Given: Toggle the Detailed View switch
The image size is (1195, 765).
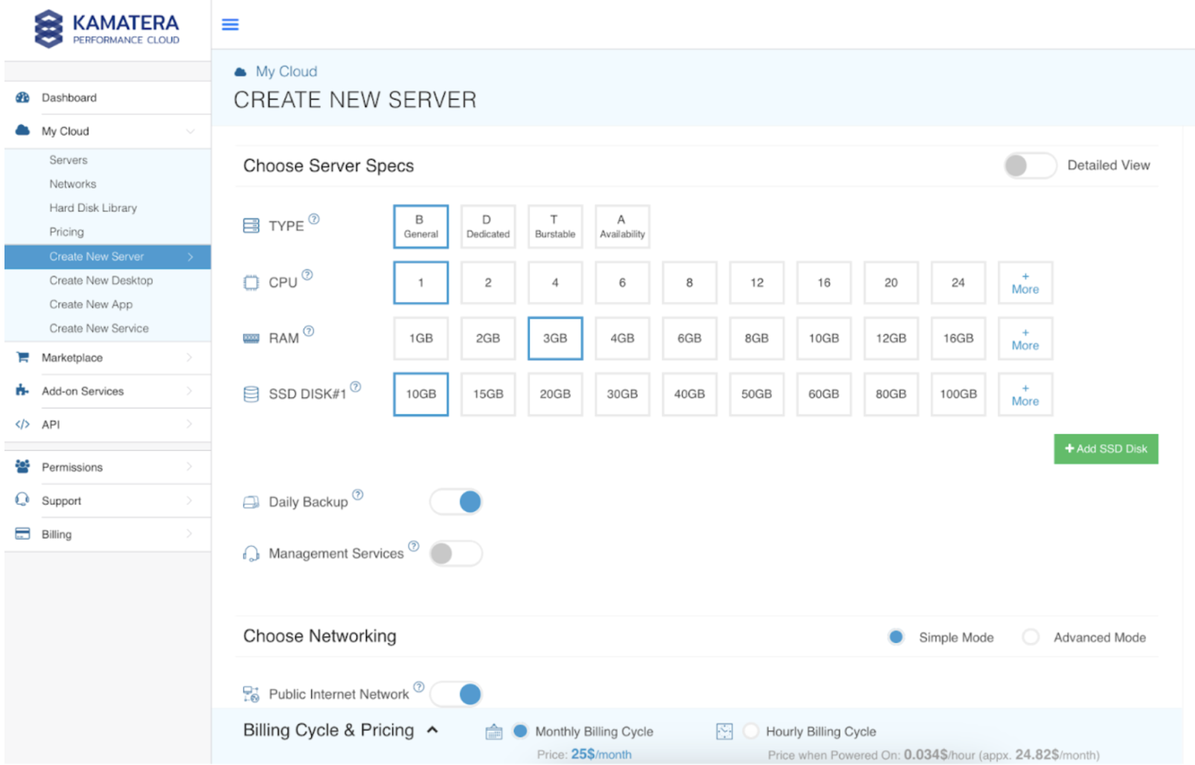Looking at the screenshot, I should pyautogui.click(x=1029, y=165).
